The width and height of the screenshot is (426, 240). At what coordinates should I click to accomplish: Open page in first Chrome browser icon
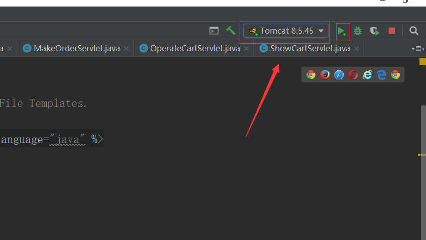pos(311,75)
